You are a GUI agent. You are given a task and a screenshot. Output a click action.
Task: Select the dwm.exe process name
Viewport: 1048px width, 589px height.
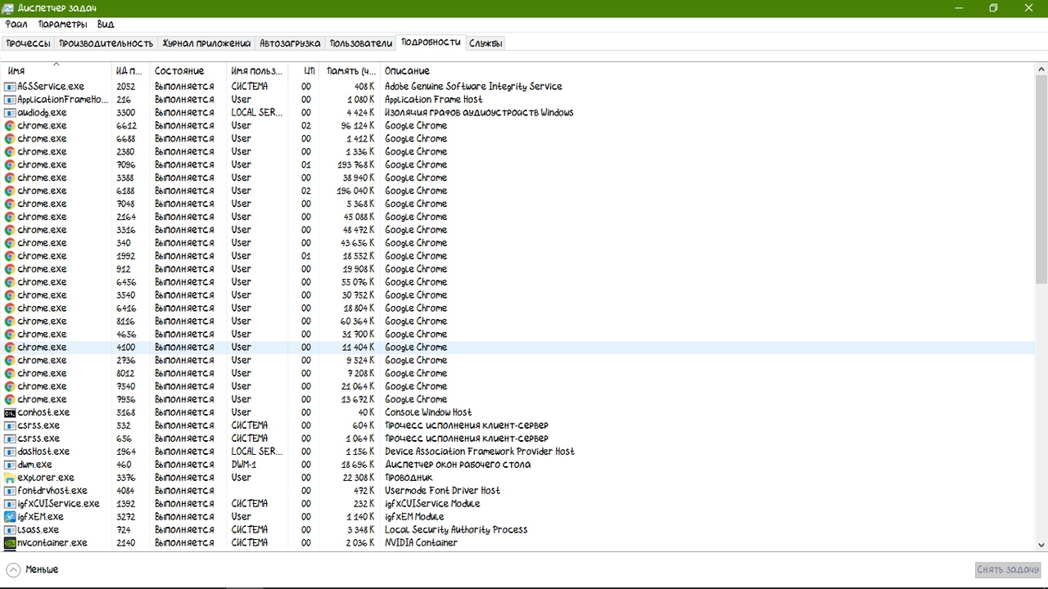coord(35,465)
